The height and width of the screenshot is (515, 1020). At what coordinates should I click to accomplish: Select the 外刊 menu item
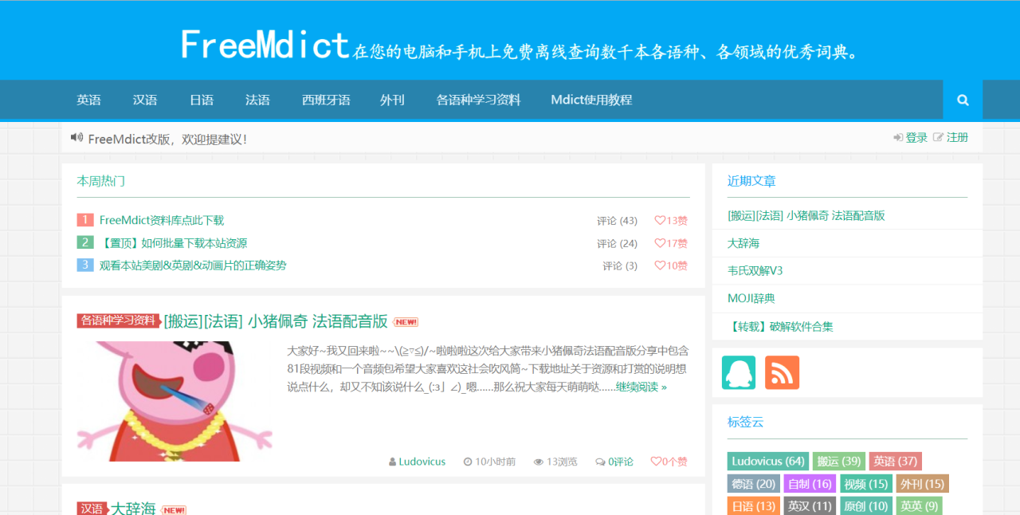pyautogui.click(x=392, y=100)
